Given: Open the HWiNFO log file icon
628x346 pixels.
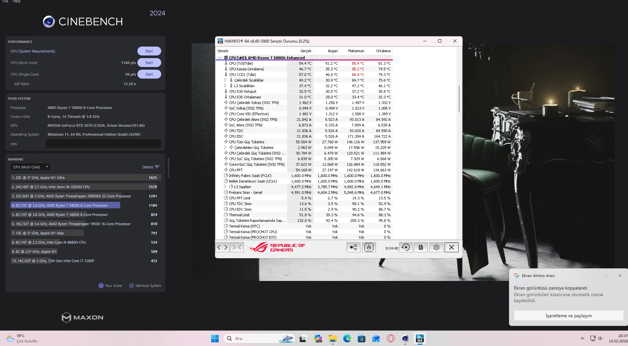Looking at the screenshot, I should [421, 247].
